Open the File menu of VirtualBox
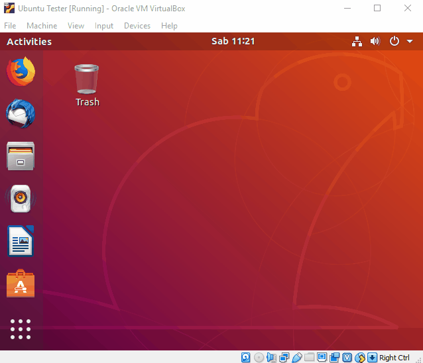The height and width of the screenshot is (363, 423). (x=10, y=26)
